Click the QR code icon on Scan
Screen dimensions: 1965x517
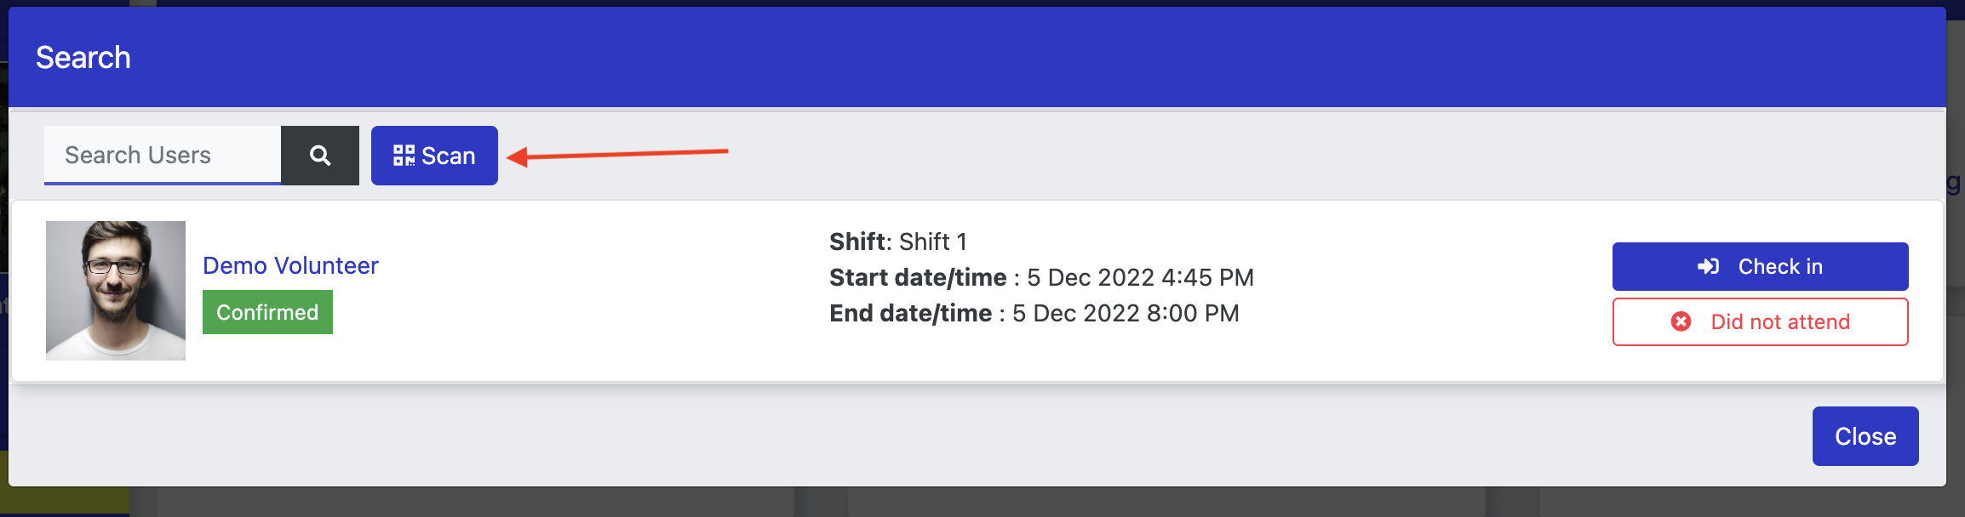[x=404, y=156]
